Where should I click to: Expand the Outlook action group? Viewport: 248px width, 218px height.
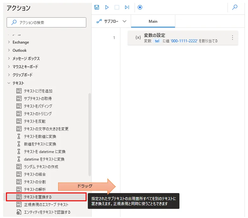pos(19,50)
